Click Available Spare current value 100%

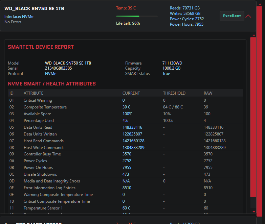[x=128, y=114]
